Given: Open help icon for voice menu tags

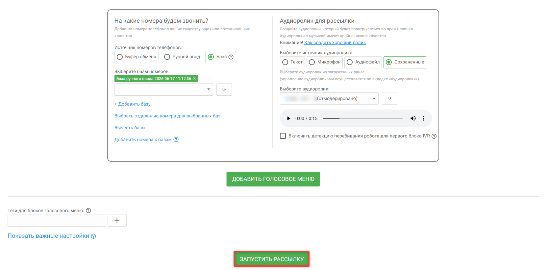Looking at the screenshot, I should [x=88, y=210].
